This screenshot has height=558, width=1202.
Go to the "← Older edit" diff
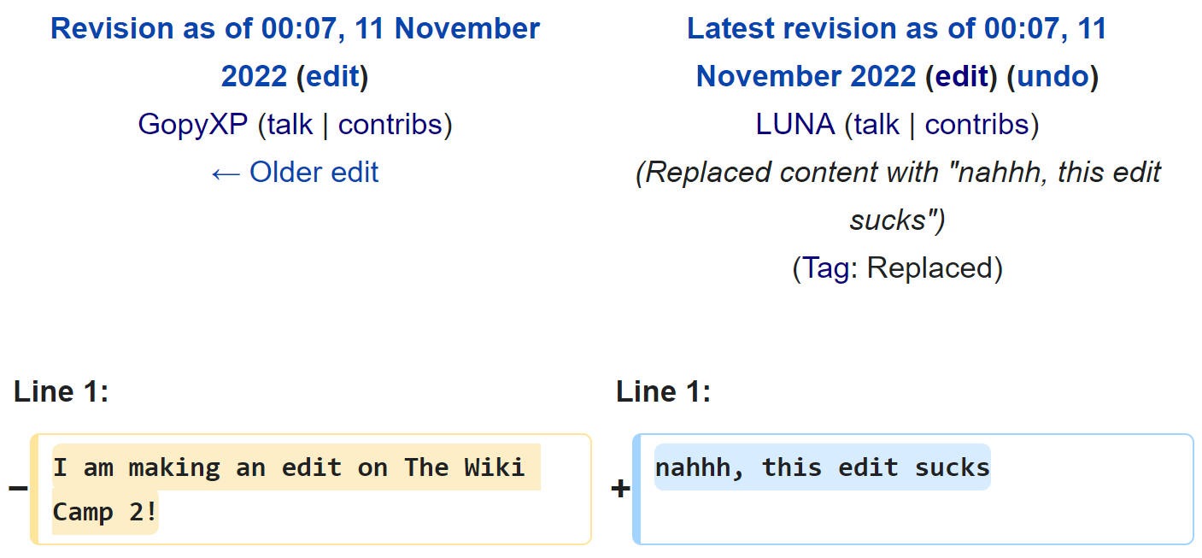[295, 173]
